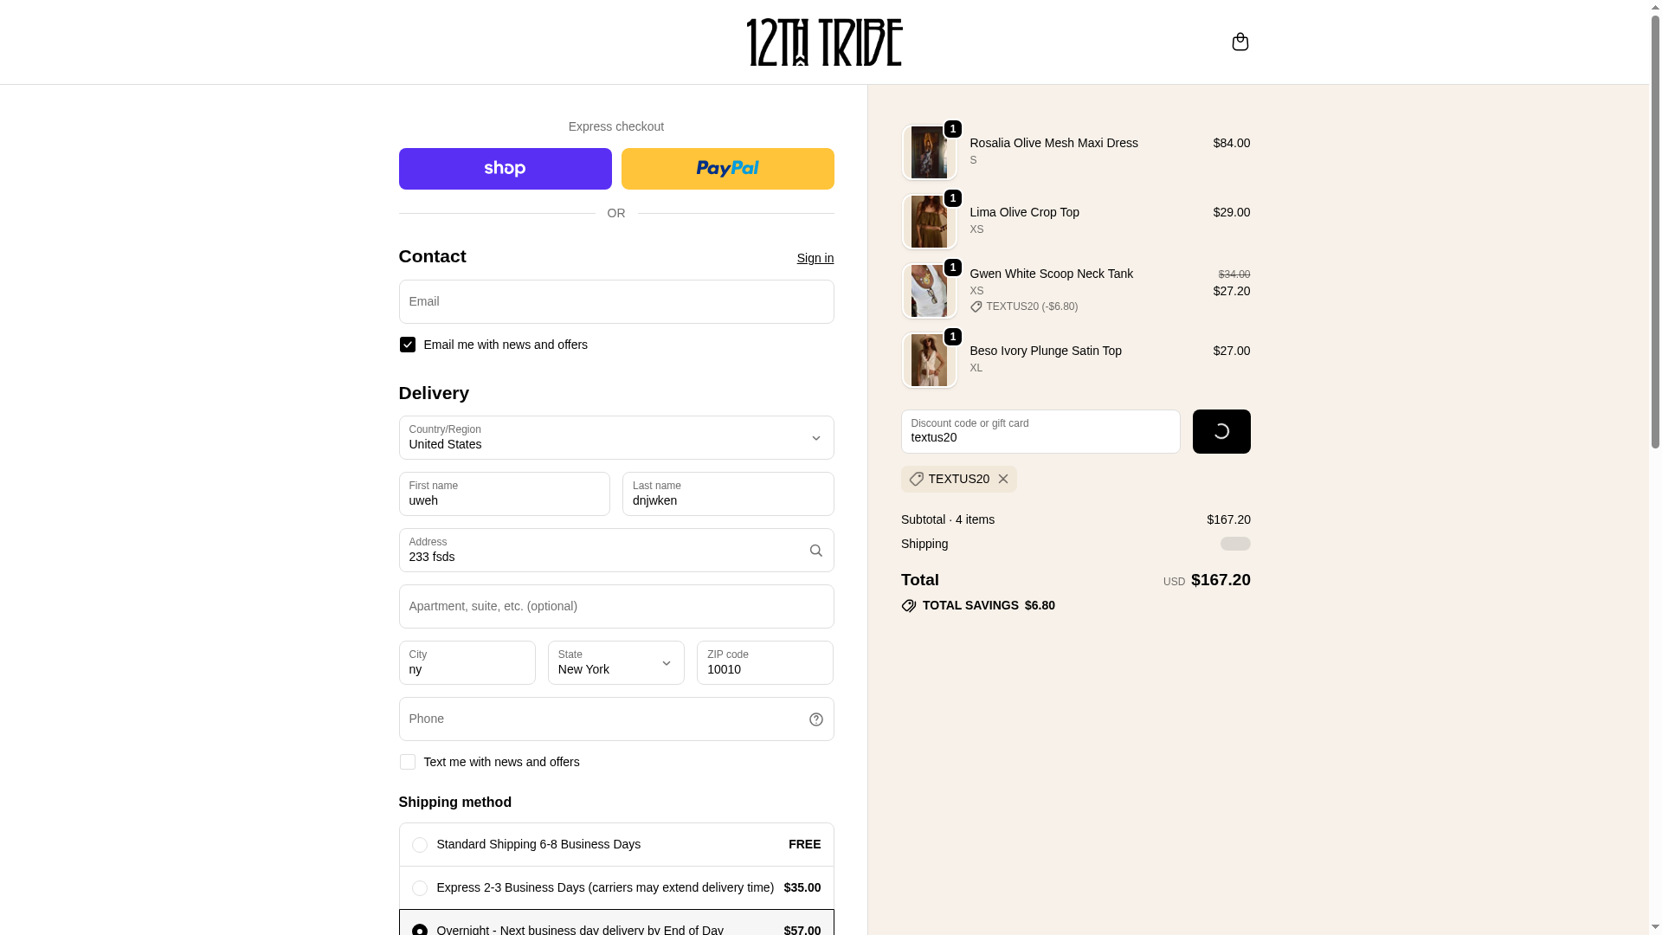Pay with the Shop Pay express button

pyautogui.click(x=505, y=169)
